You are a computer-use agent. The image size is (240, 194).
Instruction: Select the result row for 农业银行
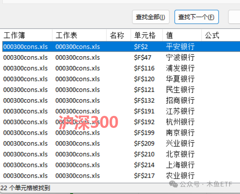(x=121, y=176)
